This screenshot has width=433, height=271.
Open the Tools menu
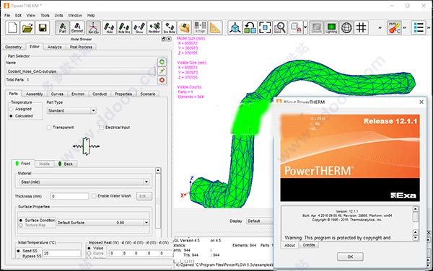tap(45, 15)
